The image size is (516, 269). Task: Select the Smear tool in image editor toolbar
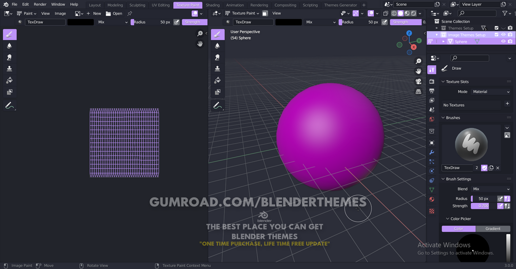coord(10,57)
